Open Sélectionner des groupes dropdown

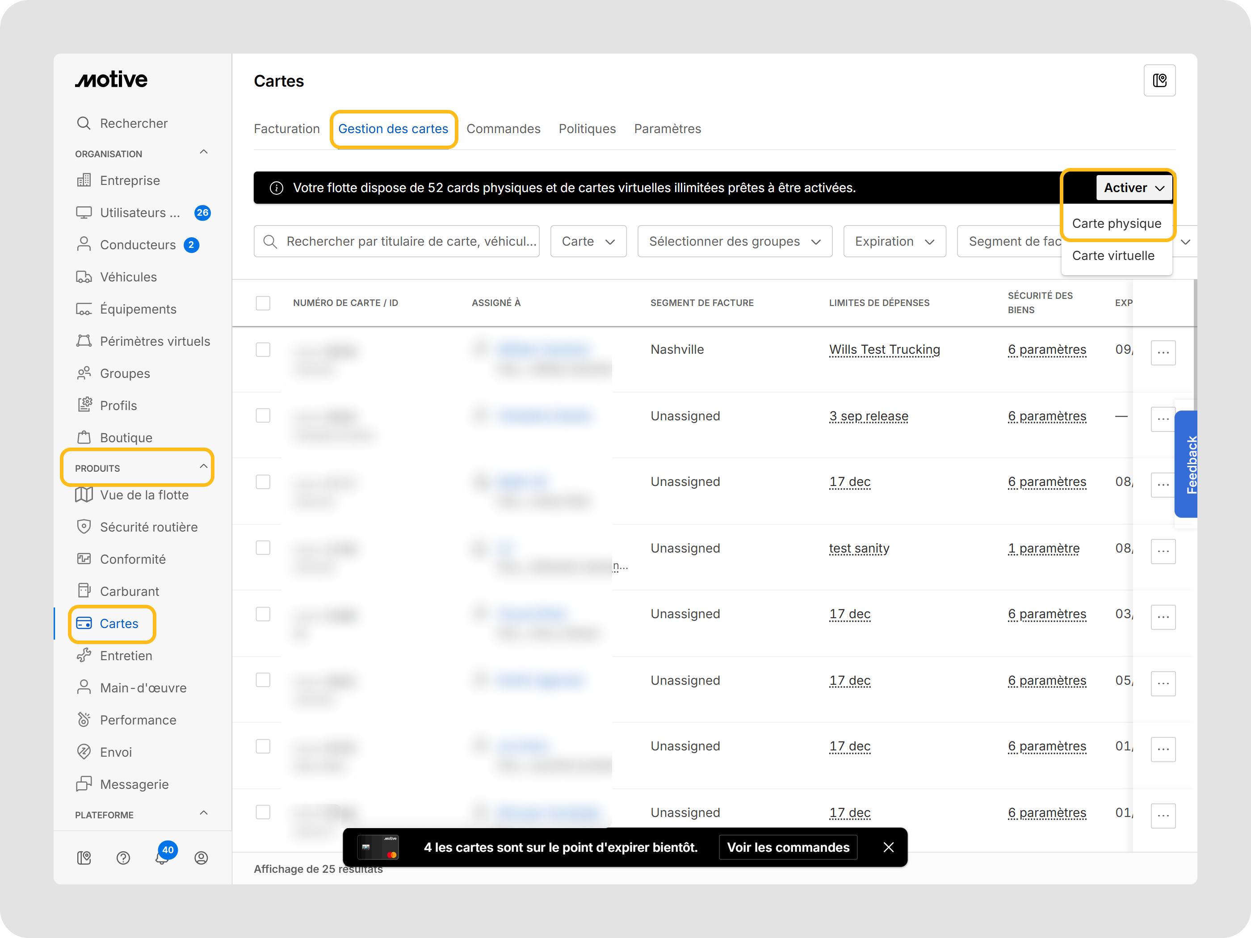tap(735, 242)
